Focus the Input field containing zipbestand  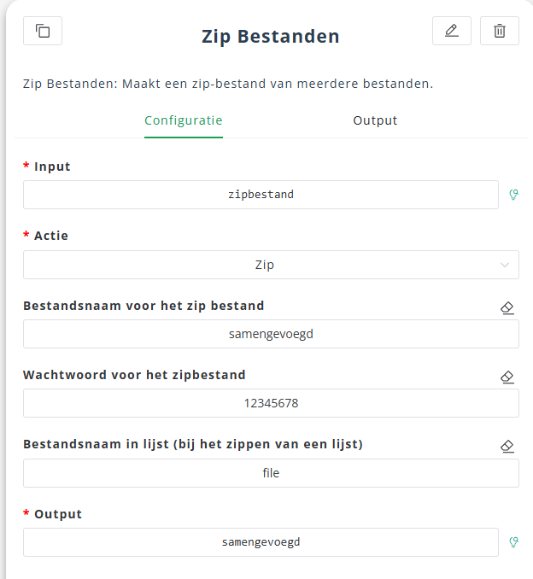pos(261,195)
